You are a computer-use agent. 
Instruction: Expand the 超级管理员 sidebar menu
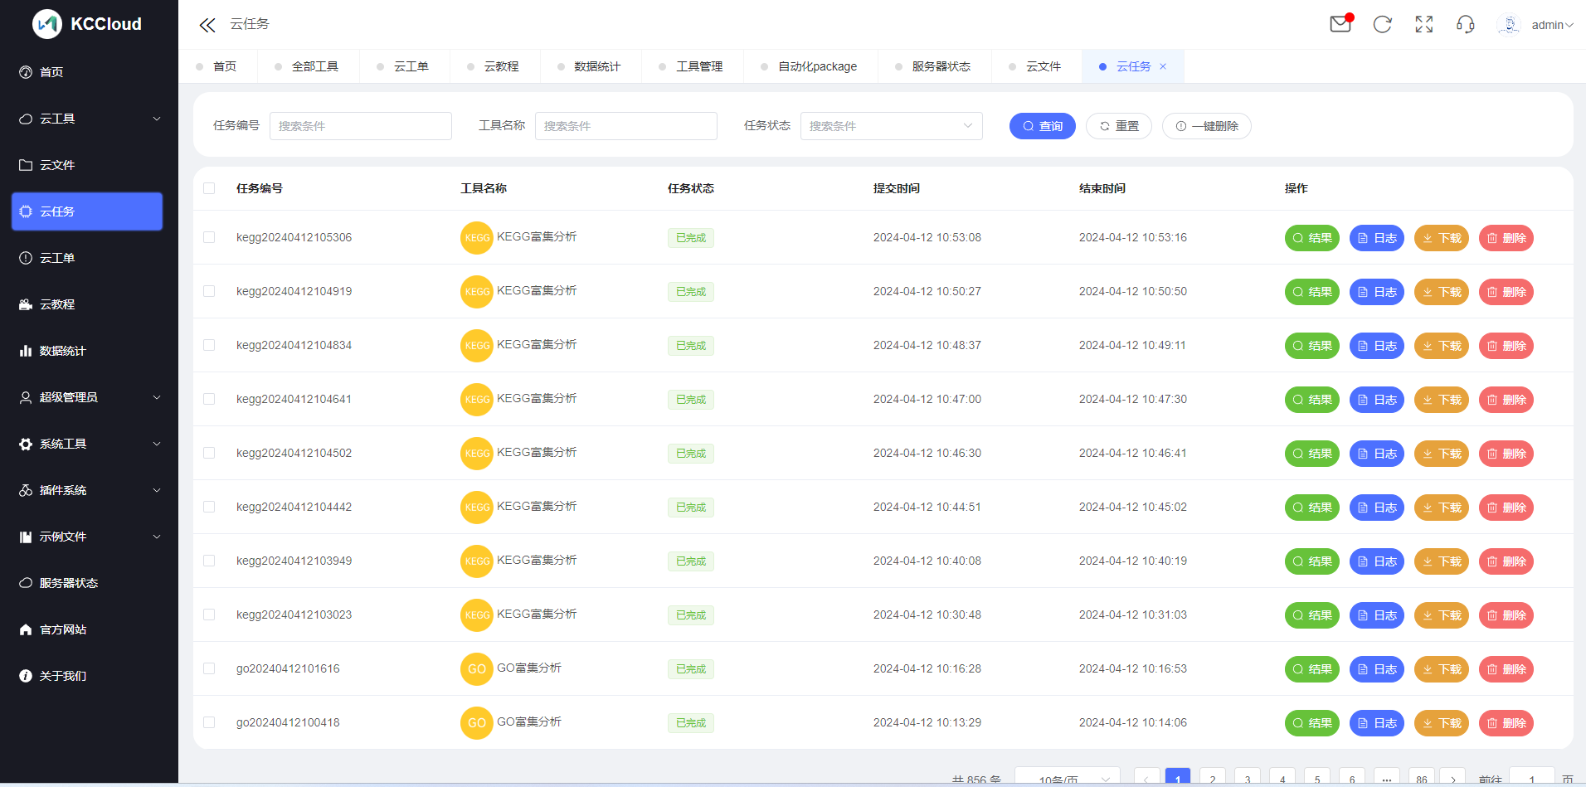87,397
